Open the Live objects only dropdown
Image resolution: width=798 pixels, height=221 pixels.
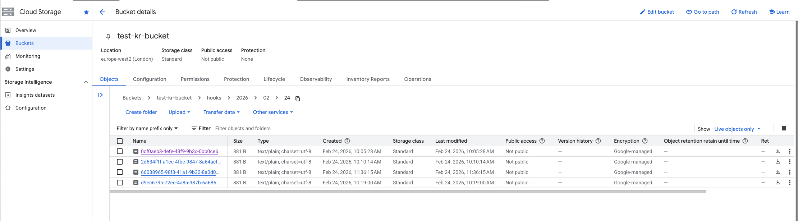[737, 129]
